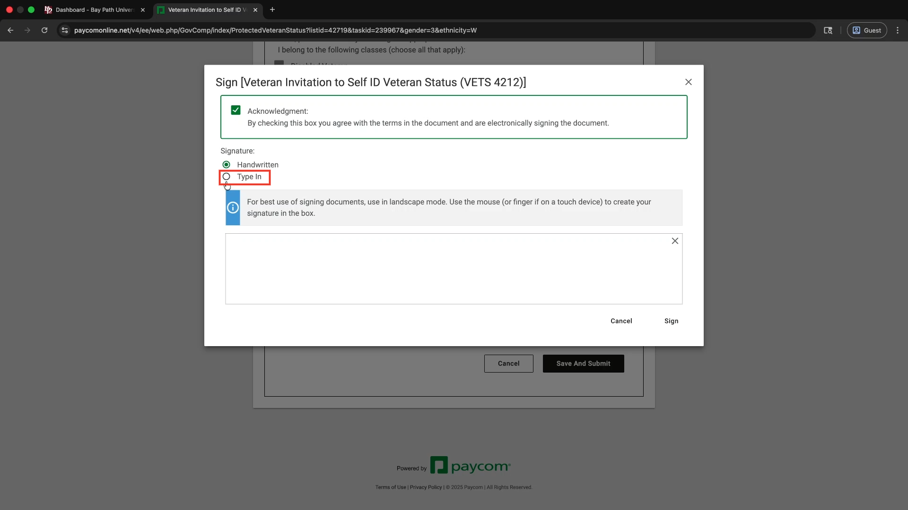
Task: Click Cancel inside the Sign dialog
Action: point(621,321)
